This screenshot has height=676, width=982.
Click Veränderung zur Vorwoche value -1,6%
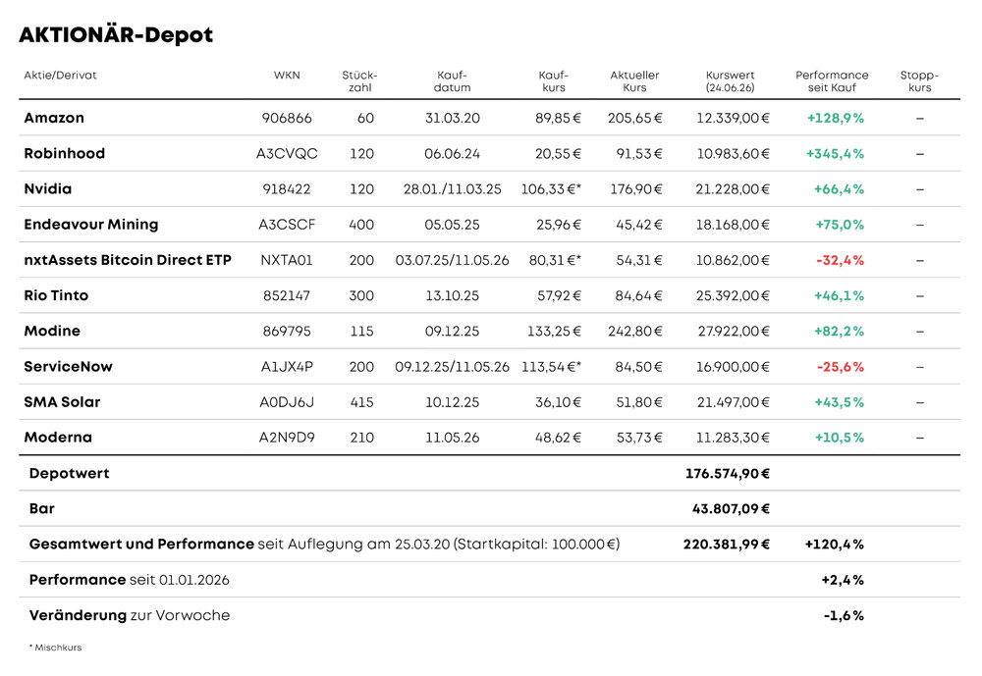[x=844, y=615]
